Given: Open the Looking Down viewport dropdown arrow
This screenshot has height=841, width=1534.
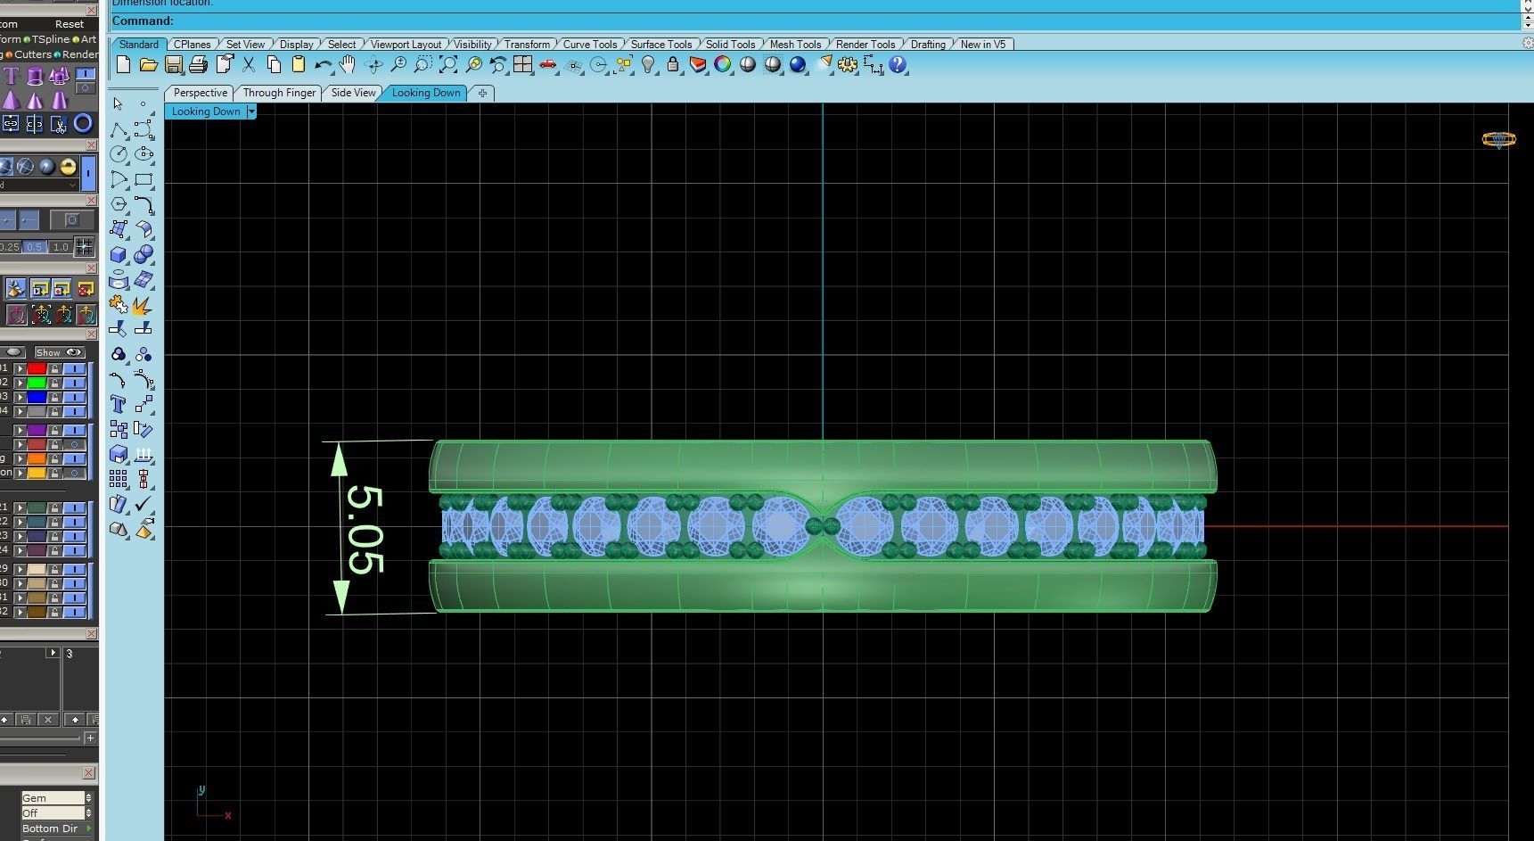Looking at the screenshot, I should tap(251, 111).
